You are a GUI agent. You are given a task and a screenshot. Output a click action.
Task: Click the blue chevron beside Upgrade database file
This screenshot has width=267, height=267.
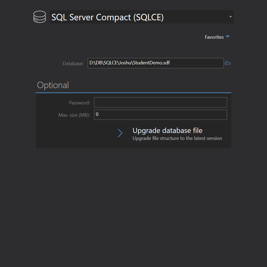click(120, 133)
